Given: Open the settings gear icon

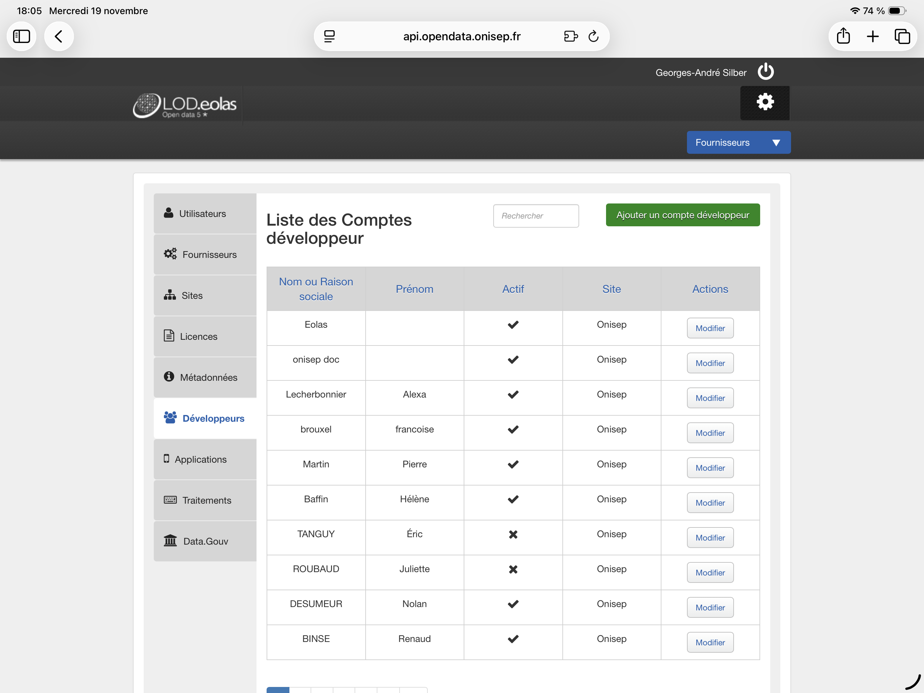Looking at the screenshot, I should [x=765, y=102].
